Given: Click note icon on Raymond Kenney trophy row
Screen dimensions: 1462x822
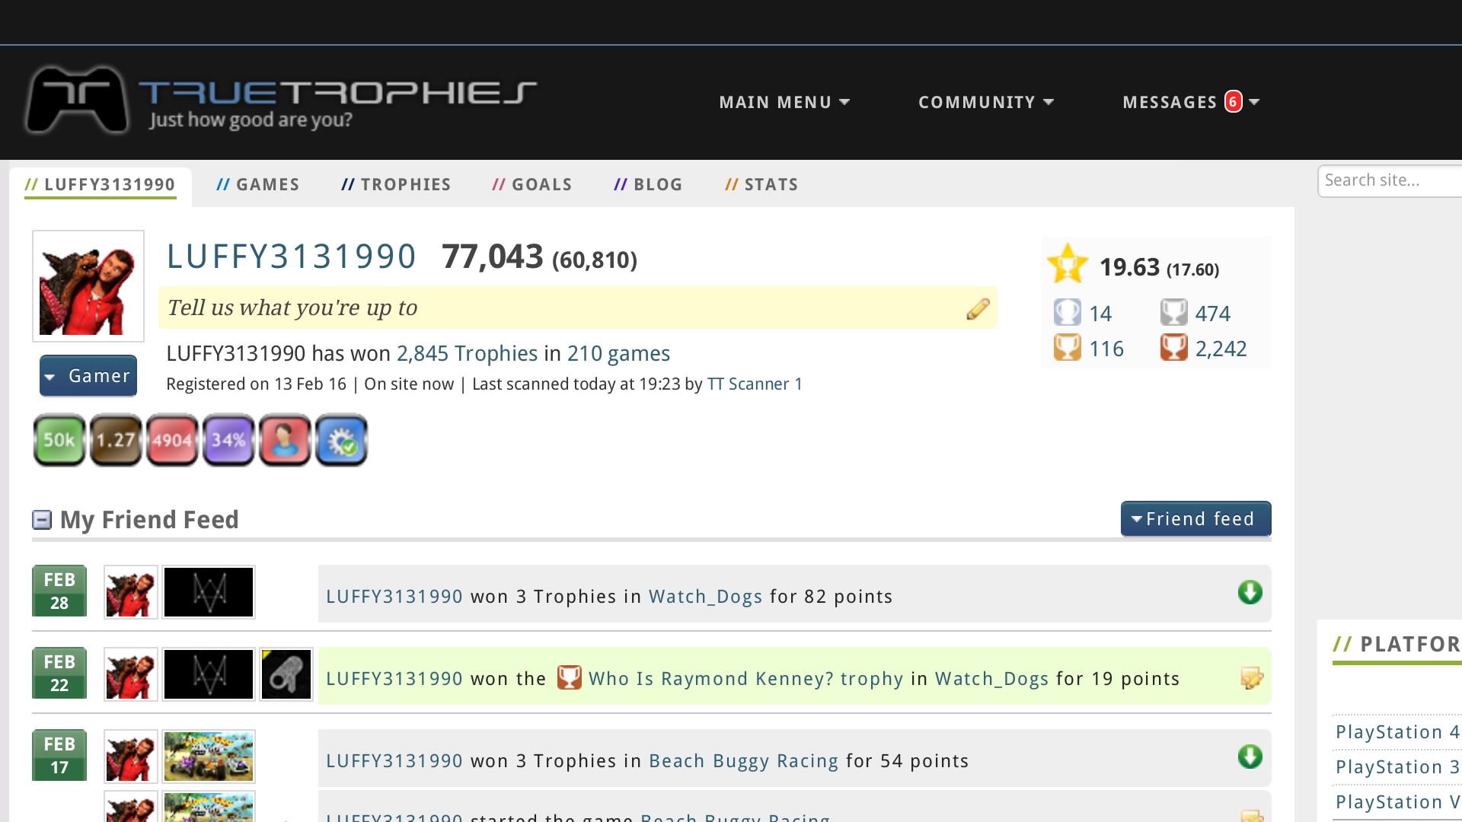Looking at the screenshot, I should click(x=1251, y=677).
